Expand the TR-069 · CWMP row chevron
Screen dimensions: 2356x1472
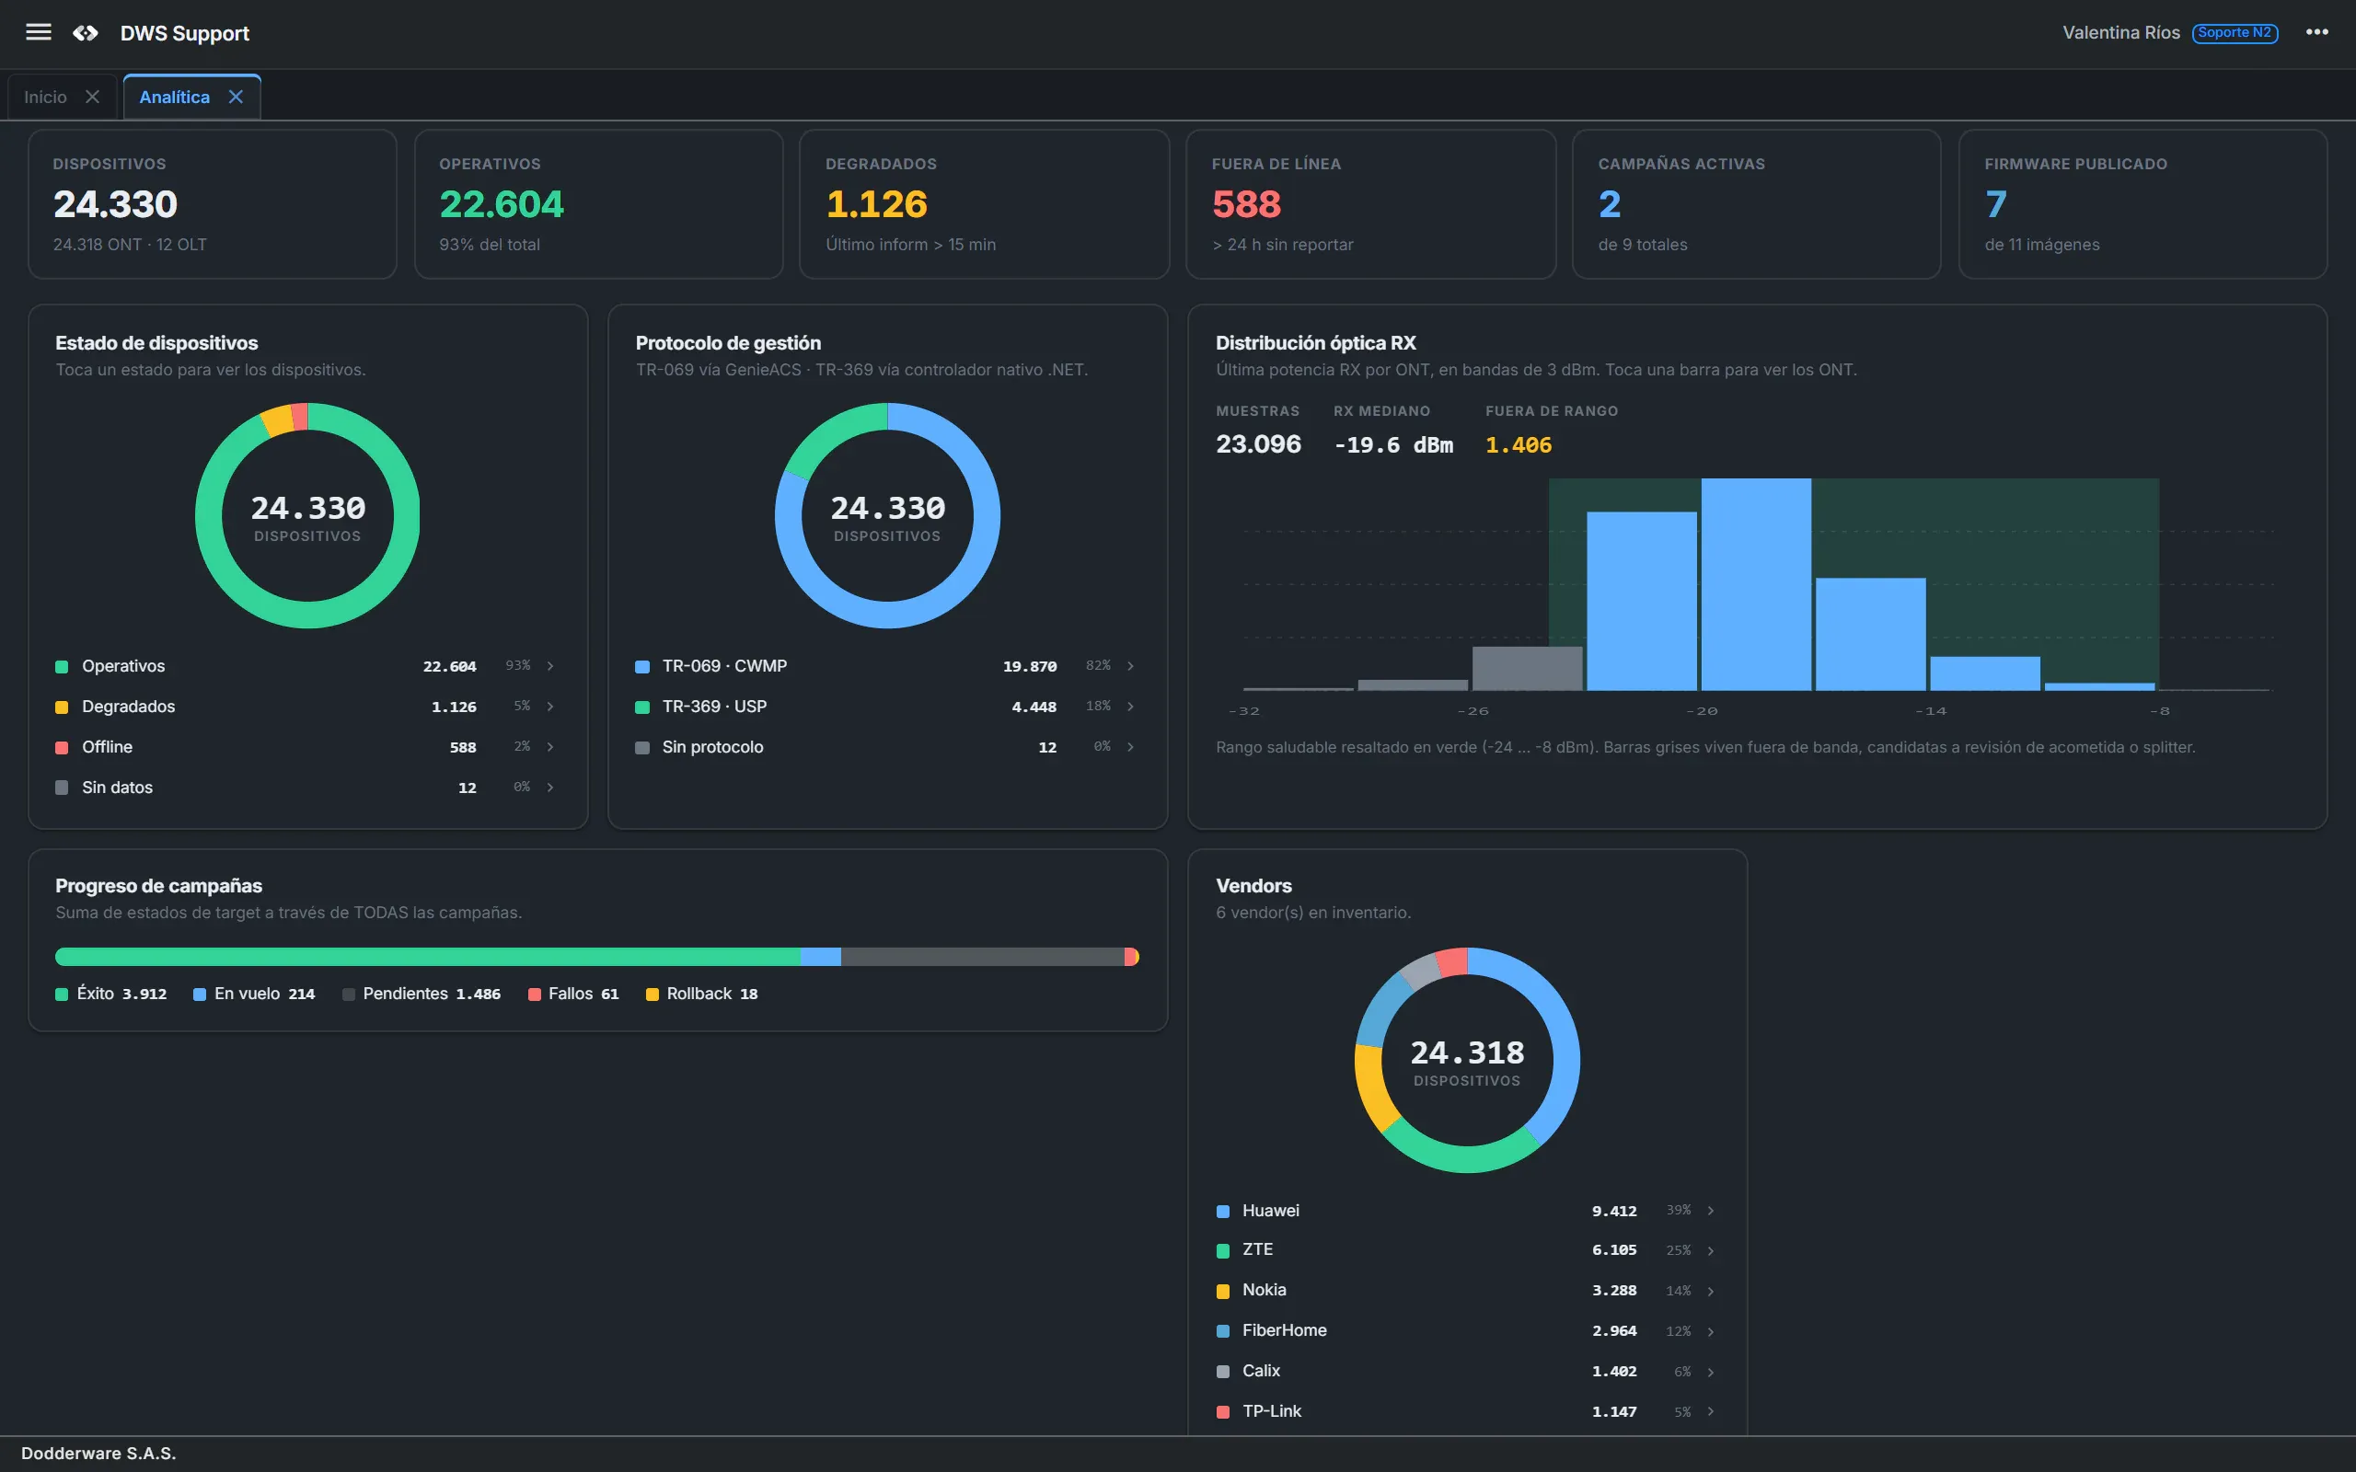click(x=1130, y=666)
